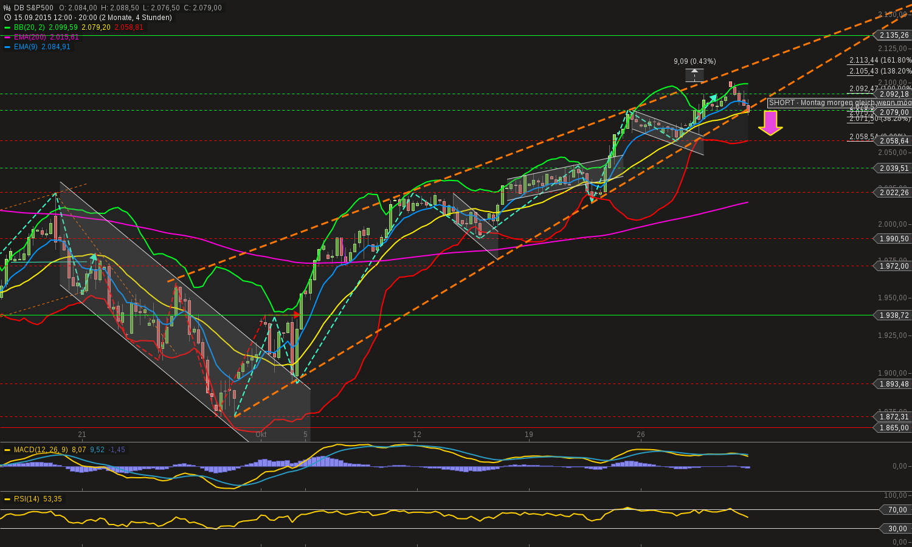Click the 1.865,00 price level tag
912x547 pixels.
(894, 428)
